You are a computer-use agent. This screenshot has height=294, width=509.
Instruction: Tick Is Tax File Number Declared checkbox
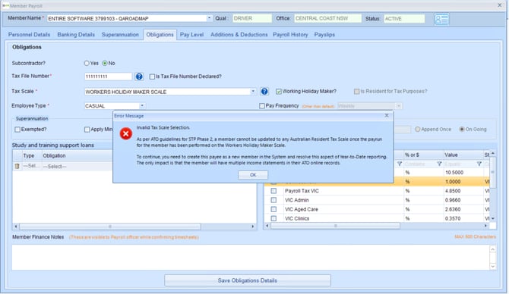(x=152, y=77)
